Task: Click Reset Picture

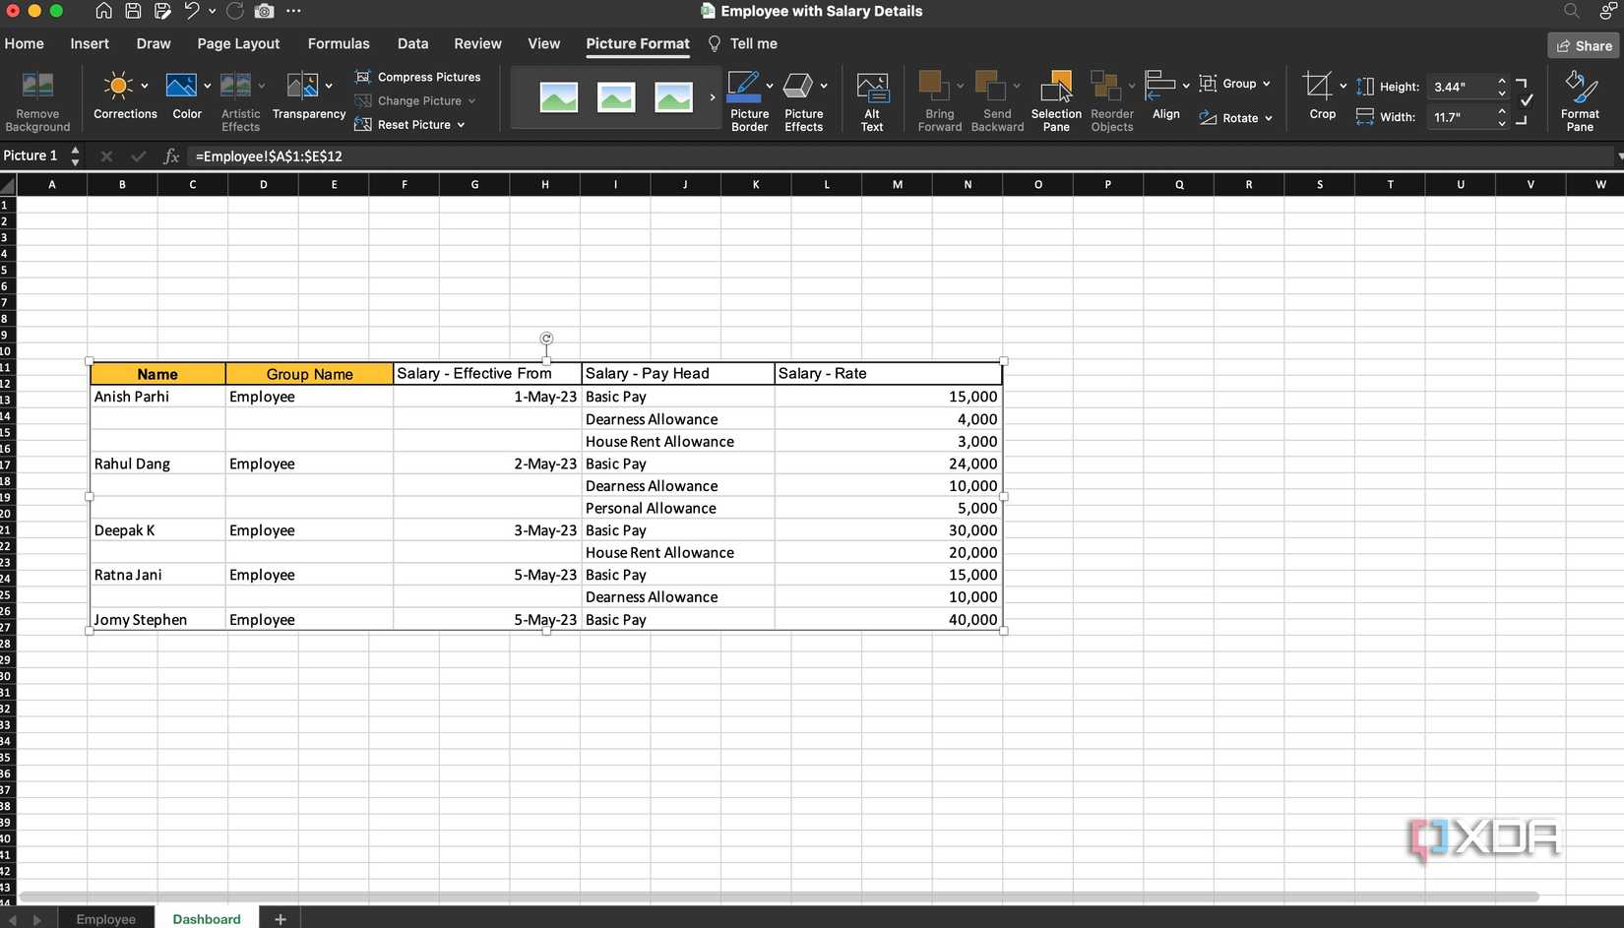Action: 411,124
